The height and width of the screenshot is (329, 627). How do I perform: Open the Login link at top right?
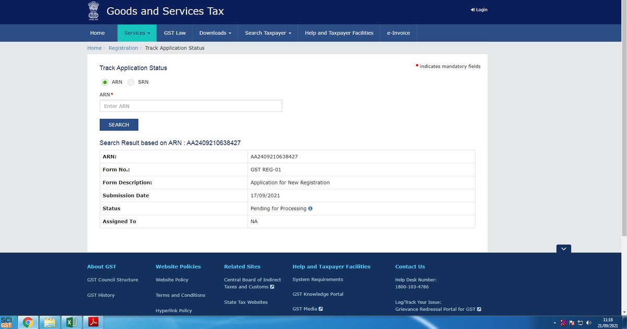(x=479, y=9)
